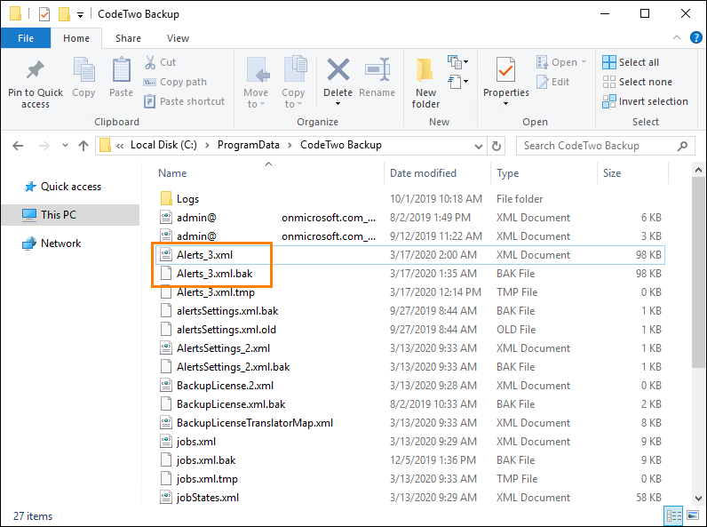Click the Go forward arrow
Screen dimensions: 707x527
click(x=44, y=146)
